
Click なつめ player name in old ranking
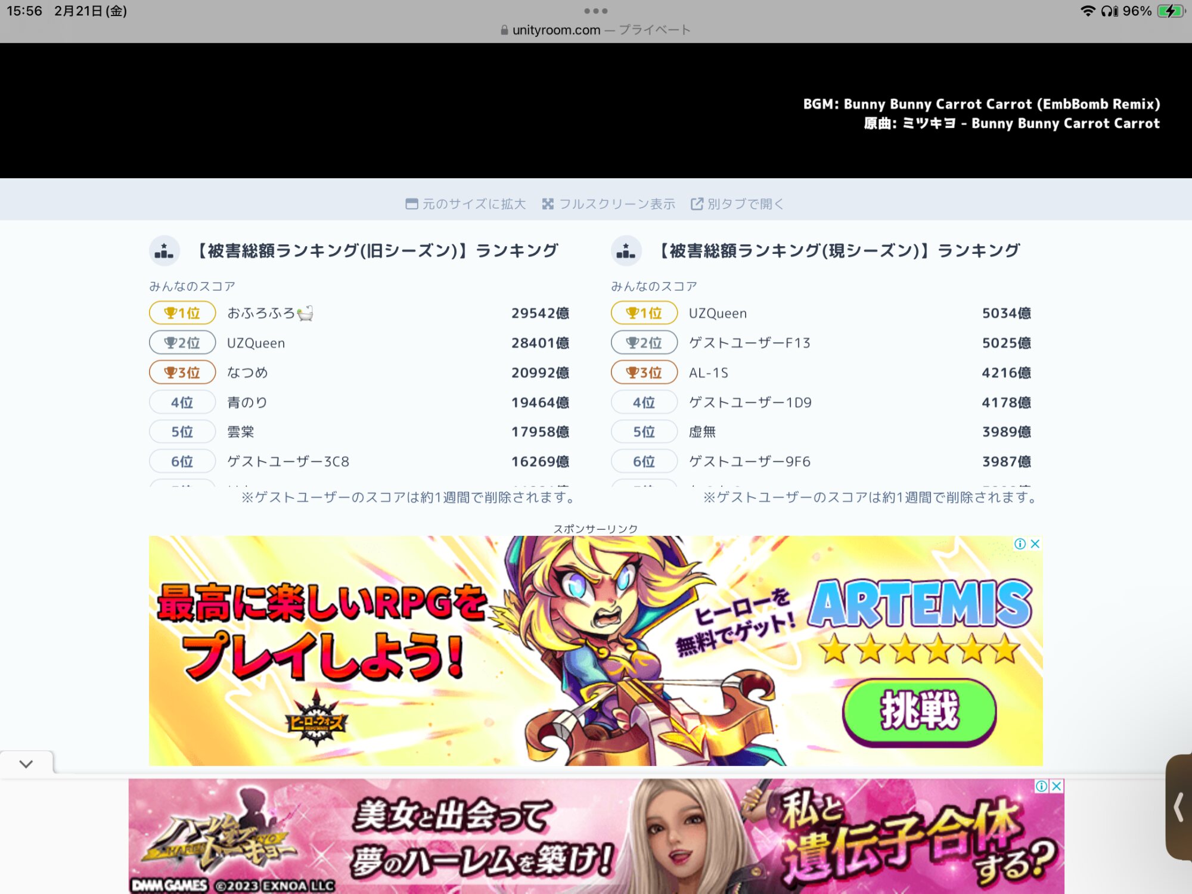pyautogui.click(x=247, y=372)
